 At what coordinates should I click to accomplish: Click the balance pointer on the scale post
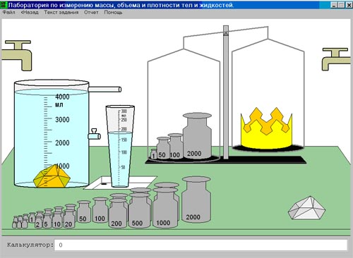[x=226, y=34]
